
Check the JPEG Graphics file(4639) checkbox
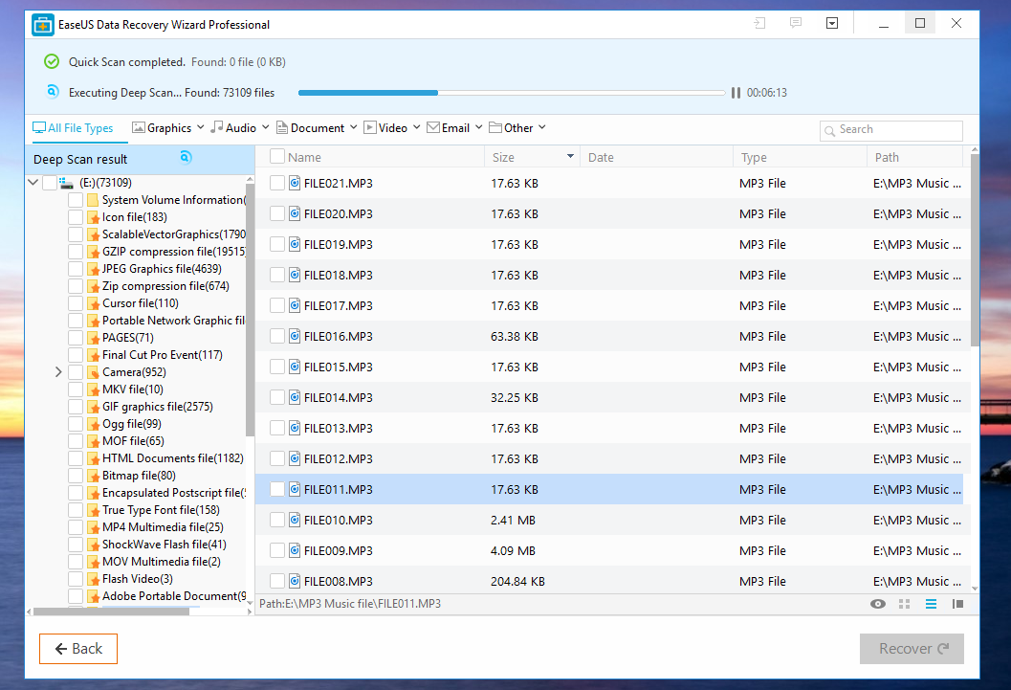point(76,269)
